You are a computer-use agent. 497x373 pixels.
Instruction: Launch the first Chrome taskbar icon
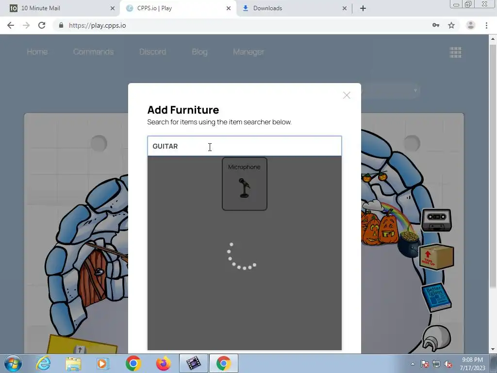tap(133, 363)
